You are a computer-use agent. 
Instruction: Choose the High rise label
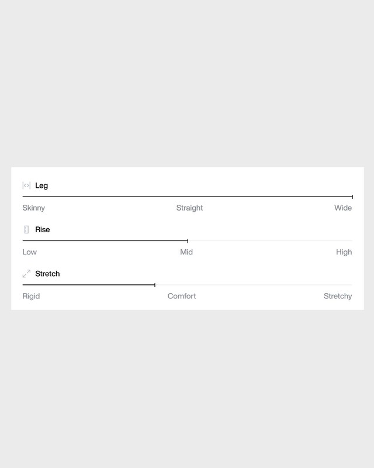344,252
